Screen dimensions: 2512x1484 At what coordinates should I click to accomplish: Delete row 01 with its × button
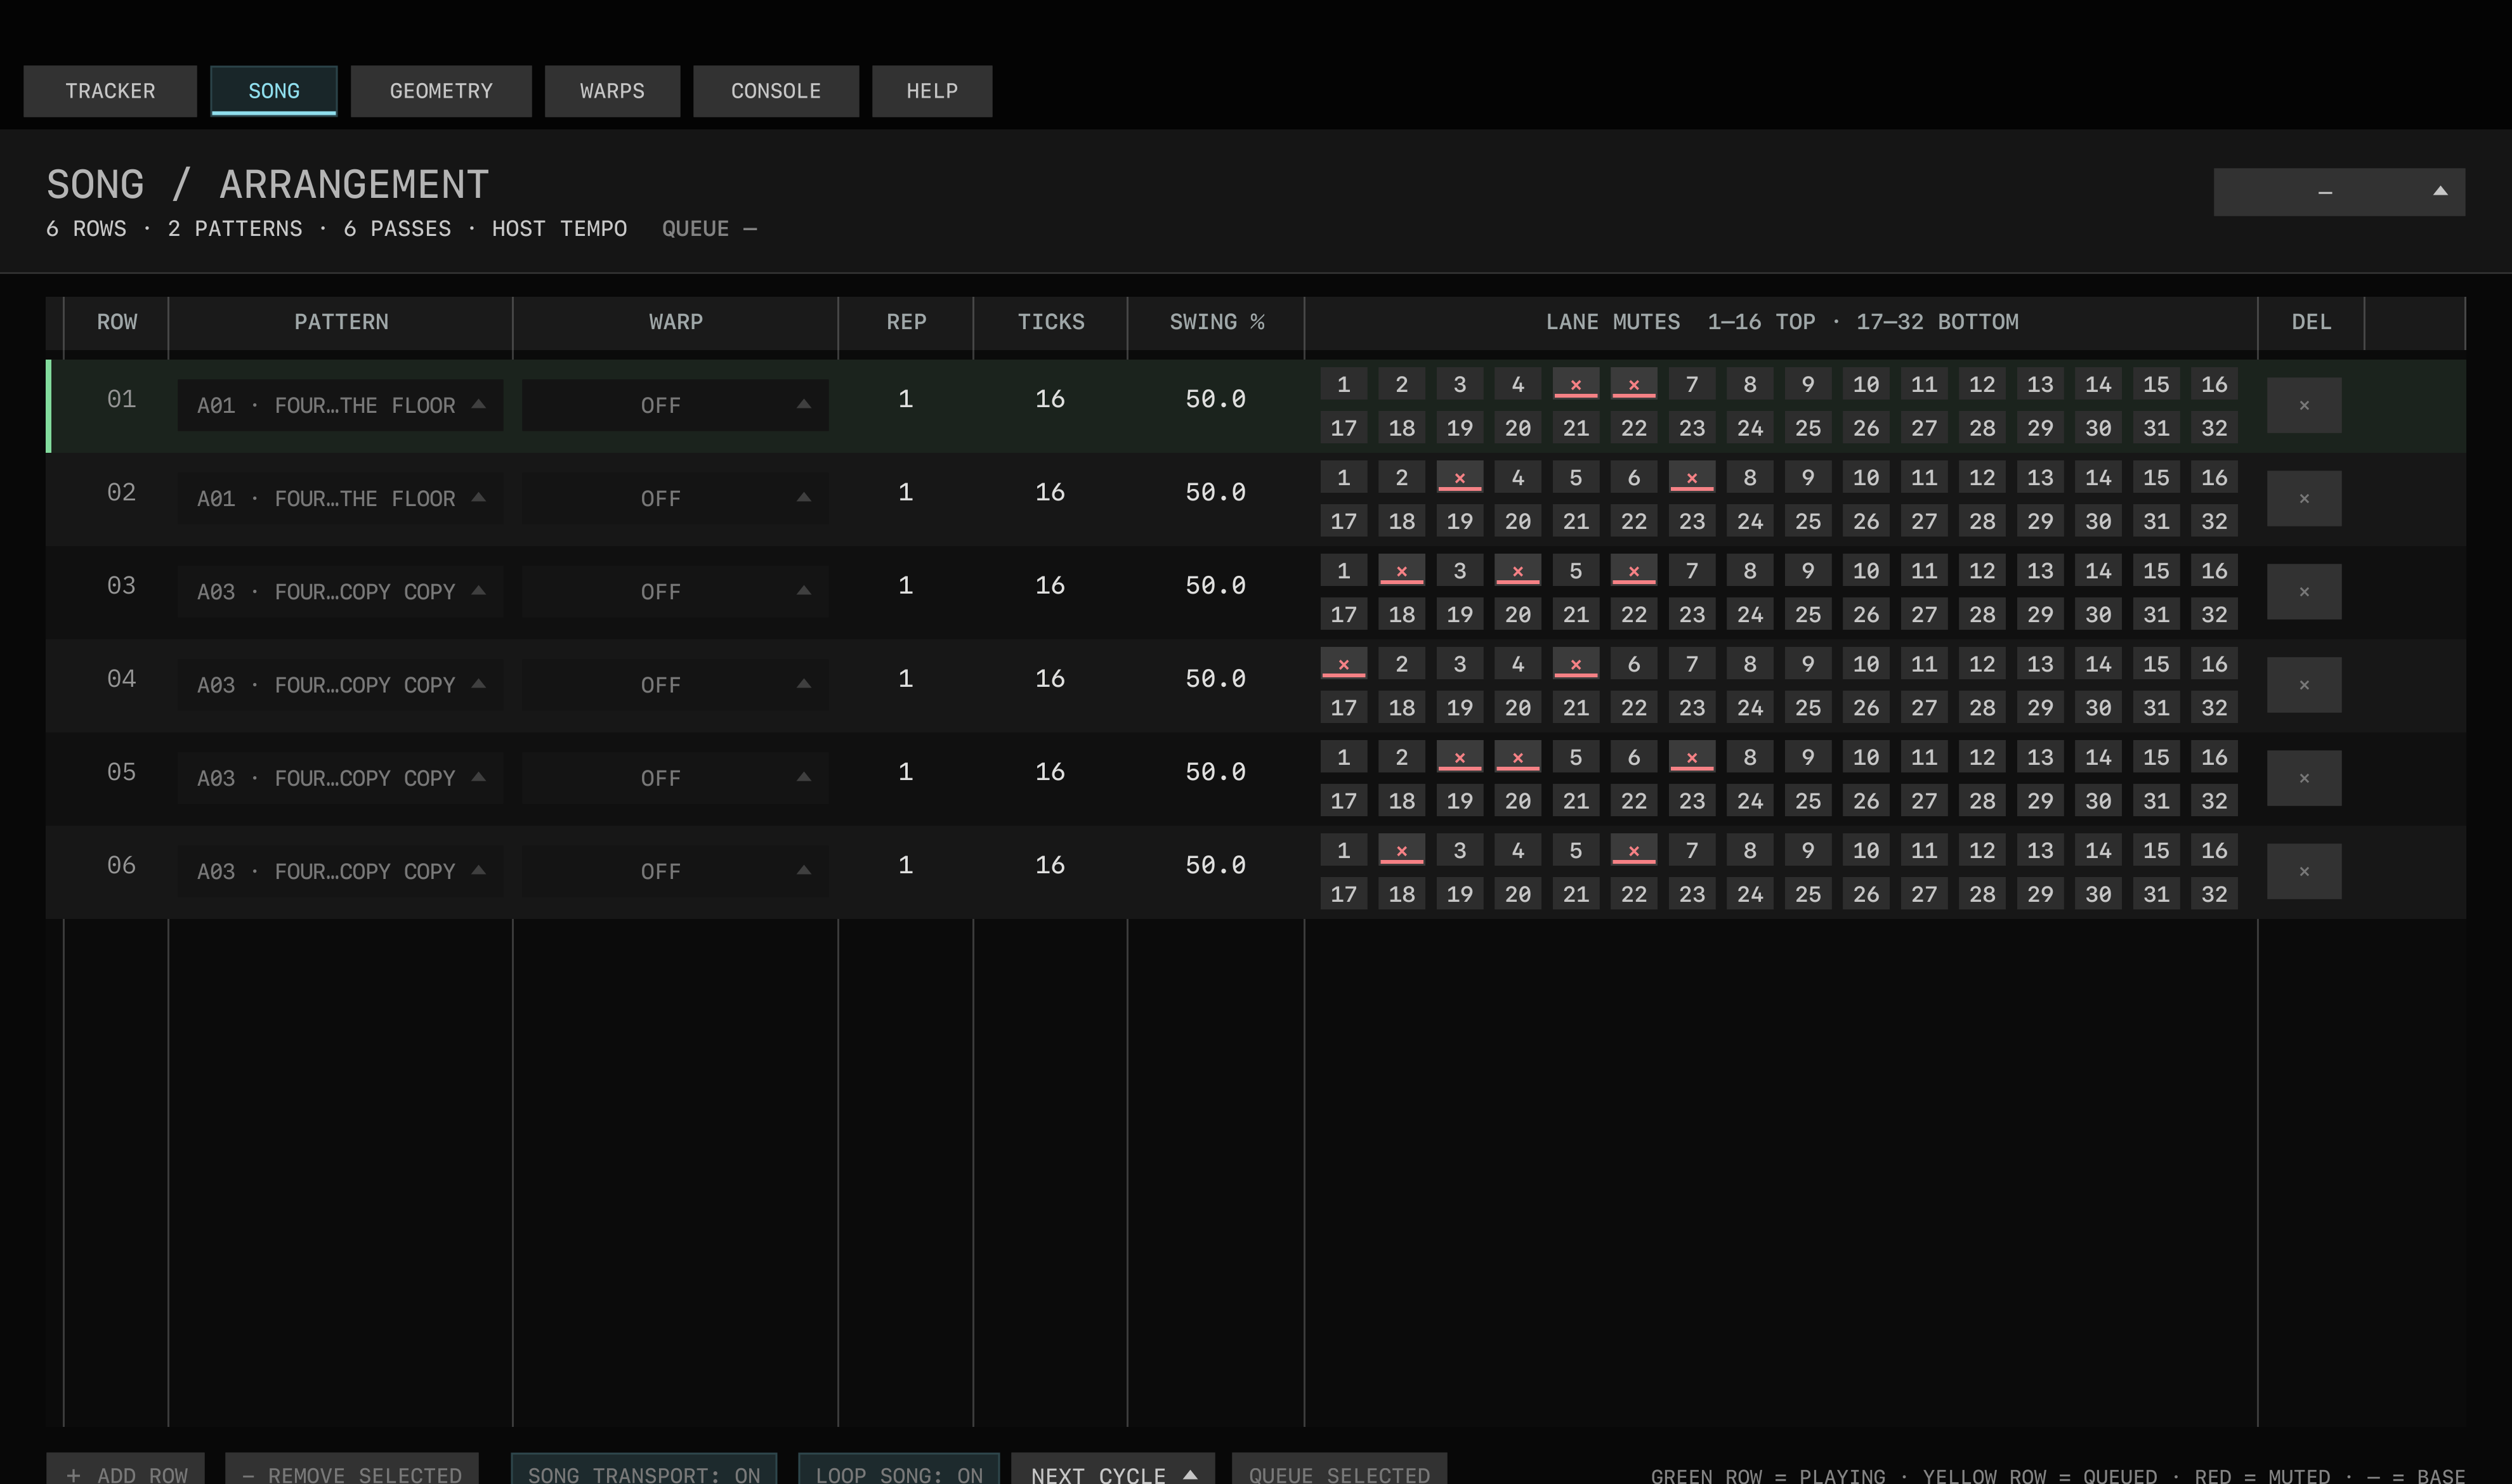pos(2303,405)
